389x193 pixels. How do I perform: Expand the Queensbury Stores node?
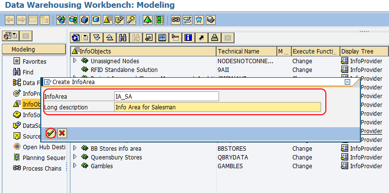[x=75, y=157]
